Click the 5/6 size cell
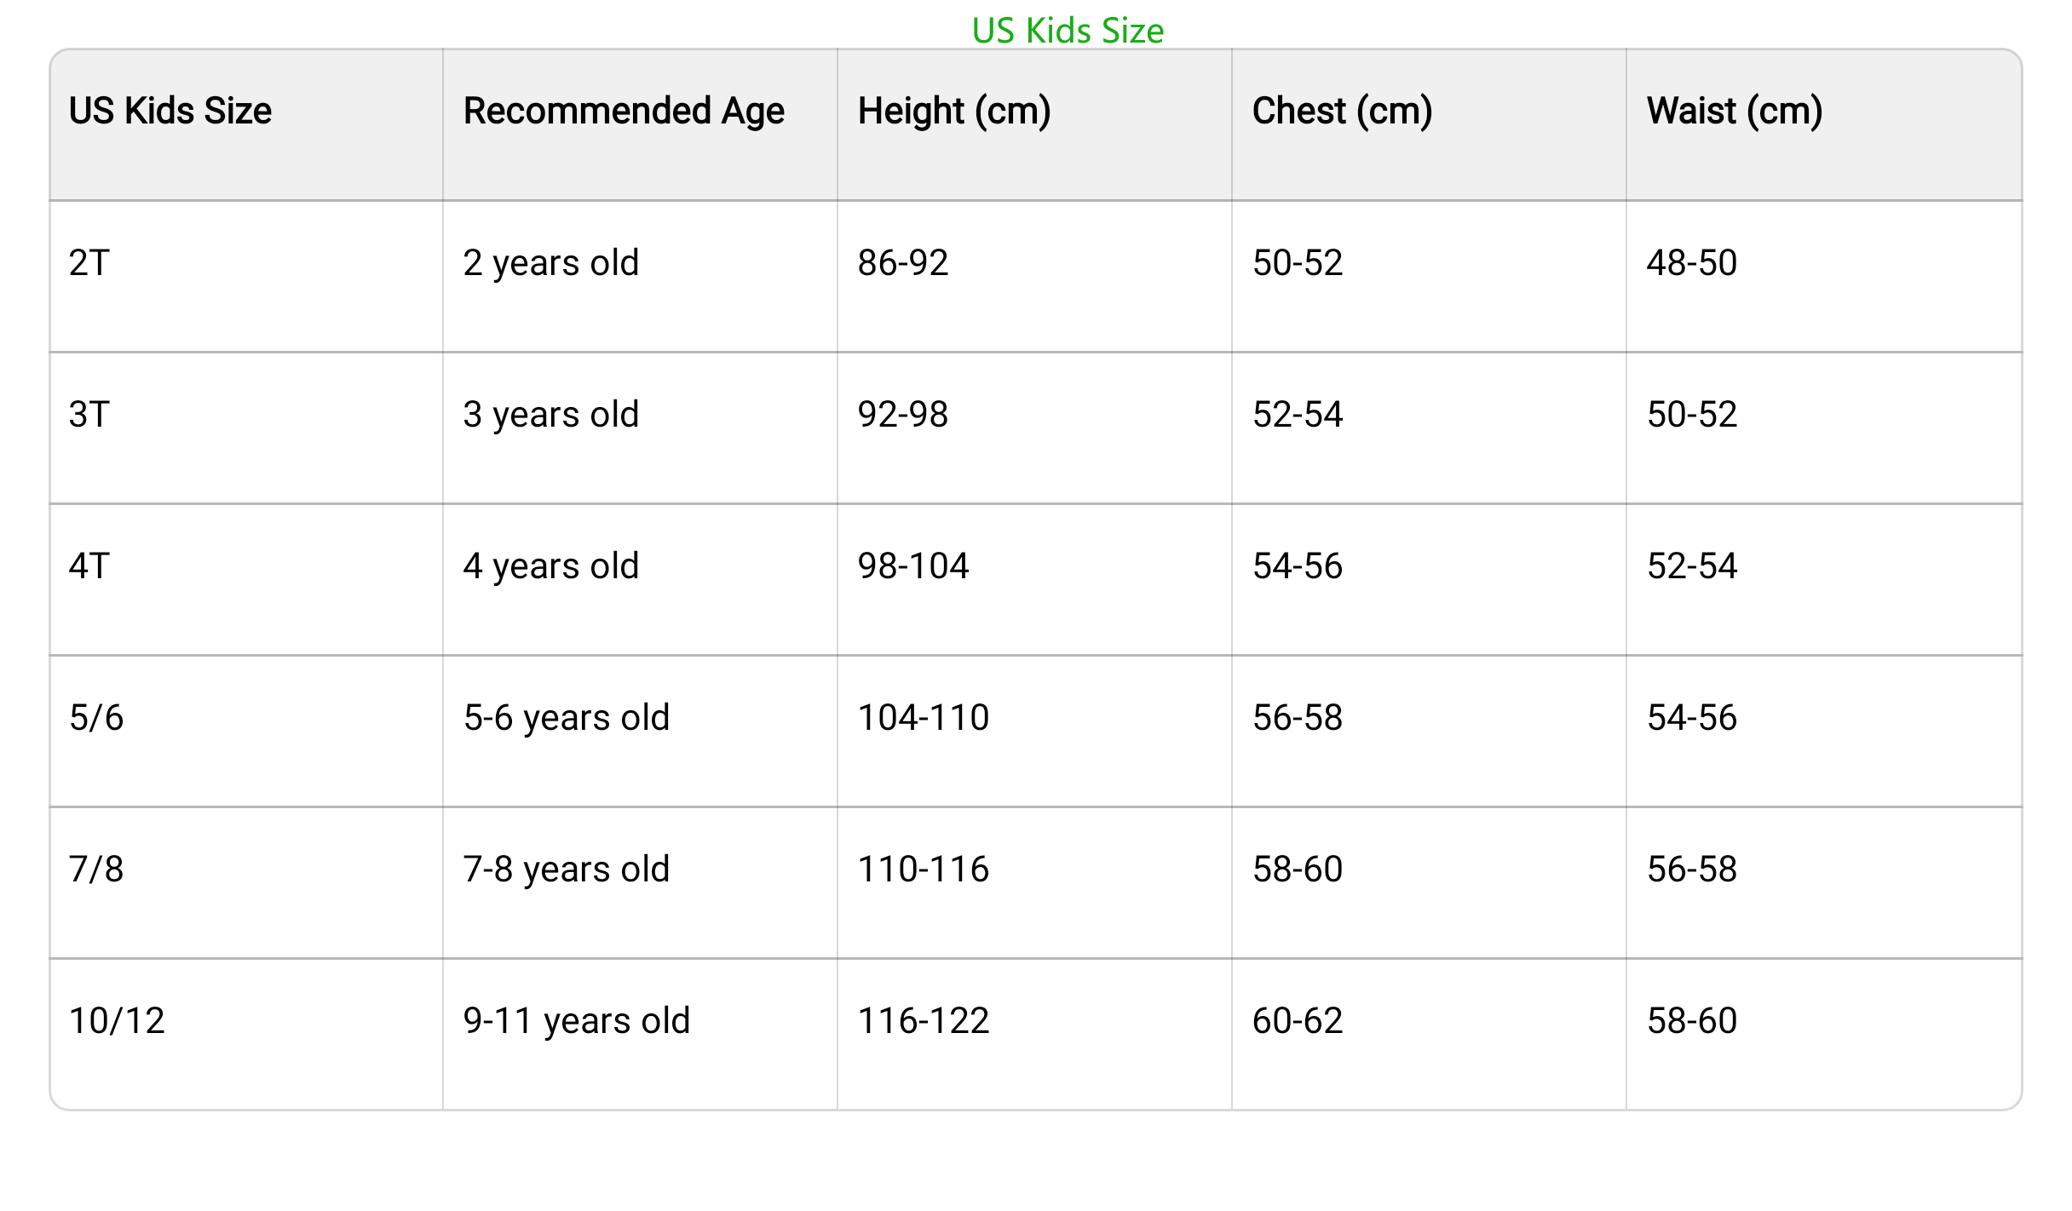The height and width of the screenshot is (1211, 2072). (247, 732)
